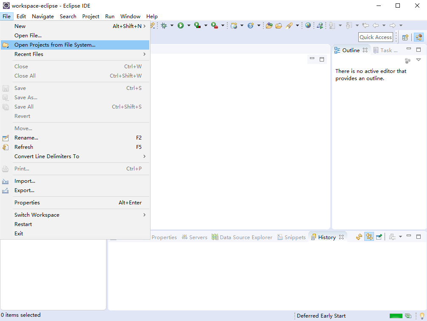Maximize the Outline view
The image size is (427, 321).
point(419,50)
